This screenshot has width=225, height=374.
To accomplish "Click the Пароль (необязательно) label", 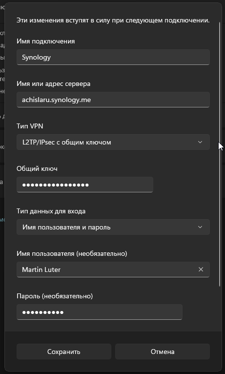I will point(55,296).
